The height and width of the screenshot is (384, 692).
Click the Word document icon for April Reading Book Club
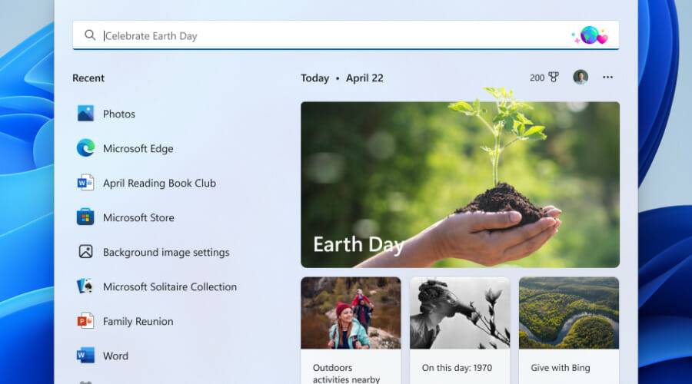click(x=85, y=183)
